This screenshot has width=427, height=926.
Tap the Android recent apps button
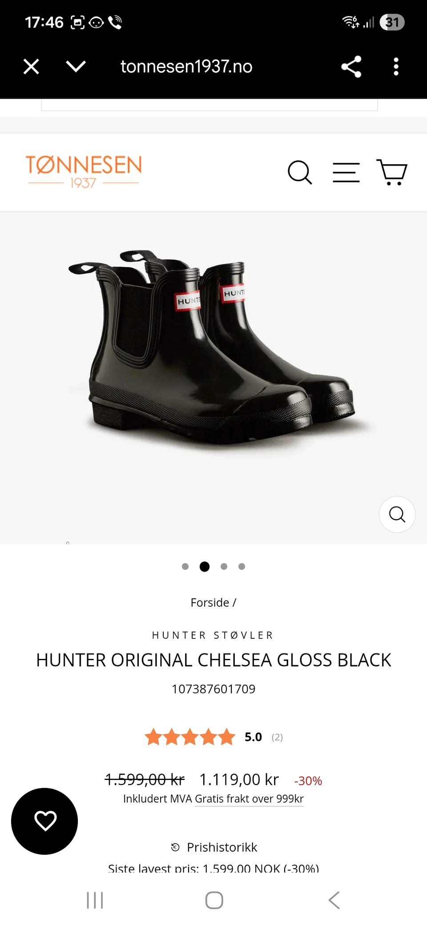[x=95, y=900]
